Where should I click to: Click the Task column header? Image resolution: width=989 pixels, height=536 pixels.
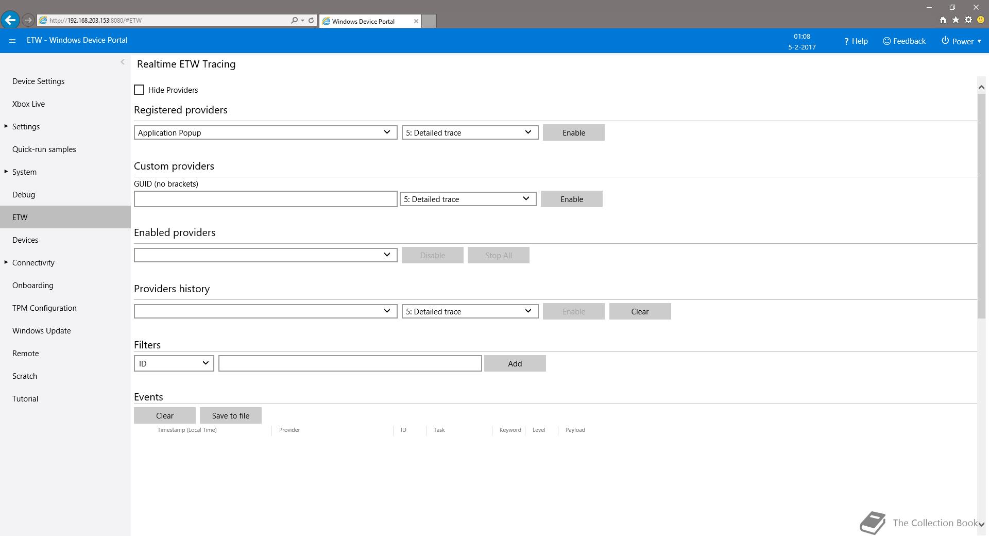[439, 430]
